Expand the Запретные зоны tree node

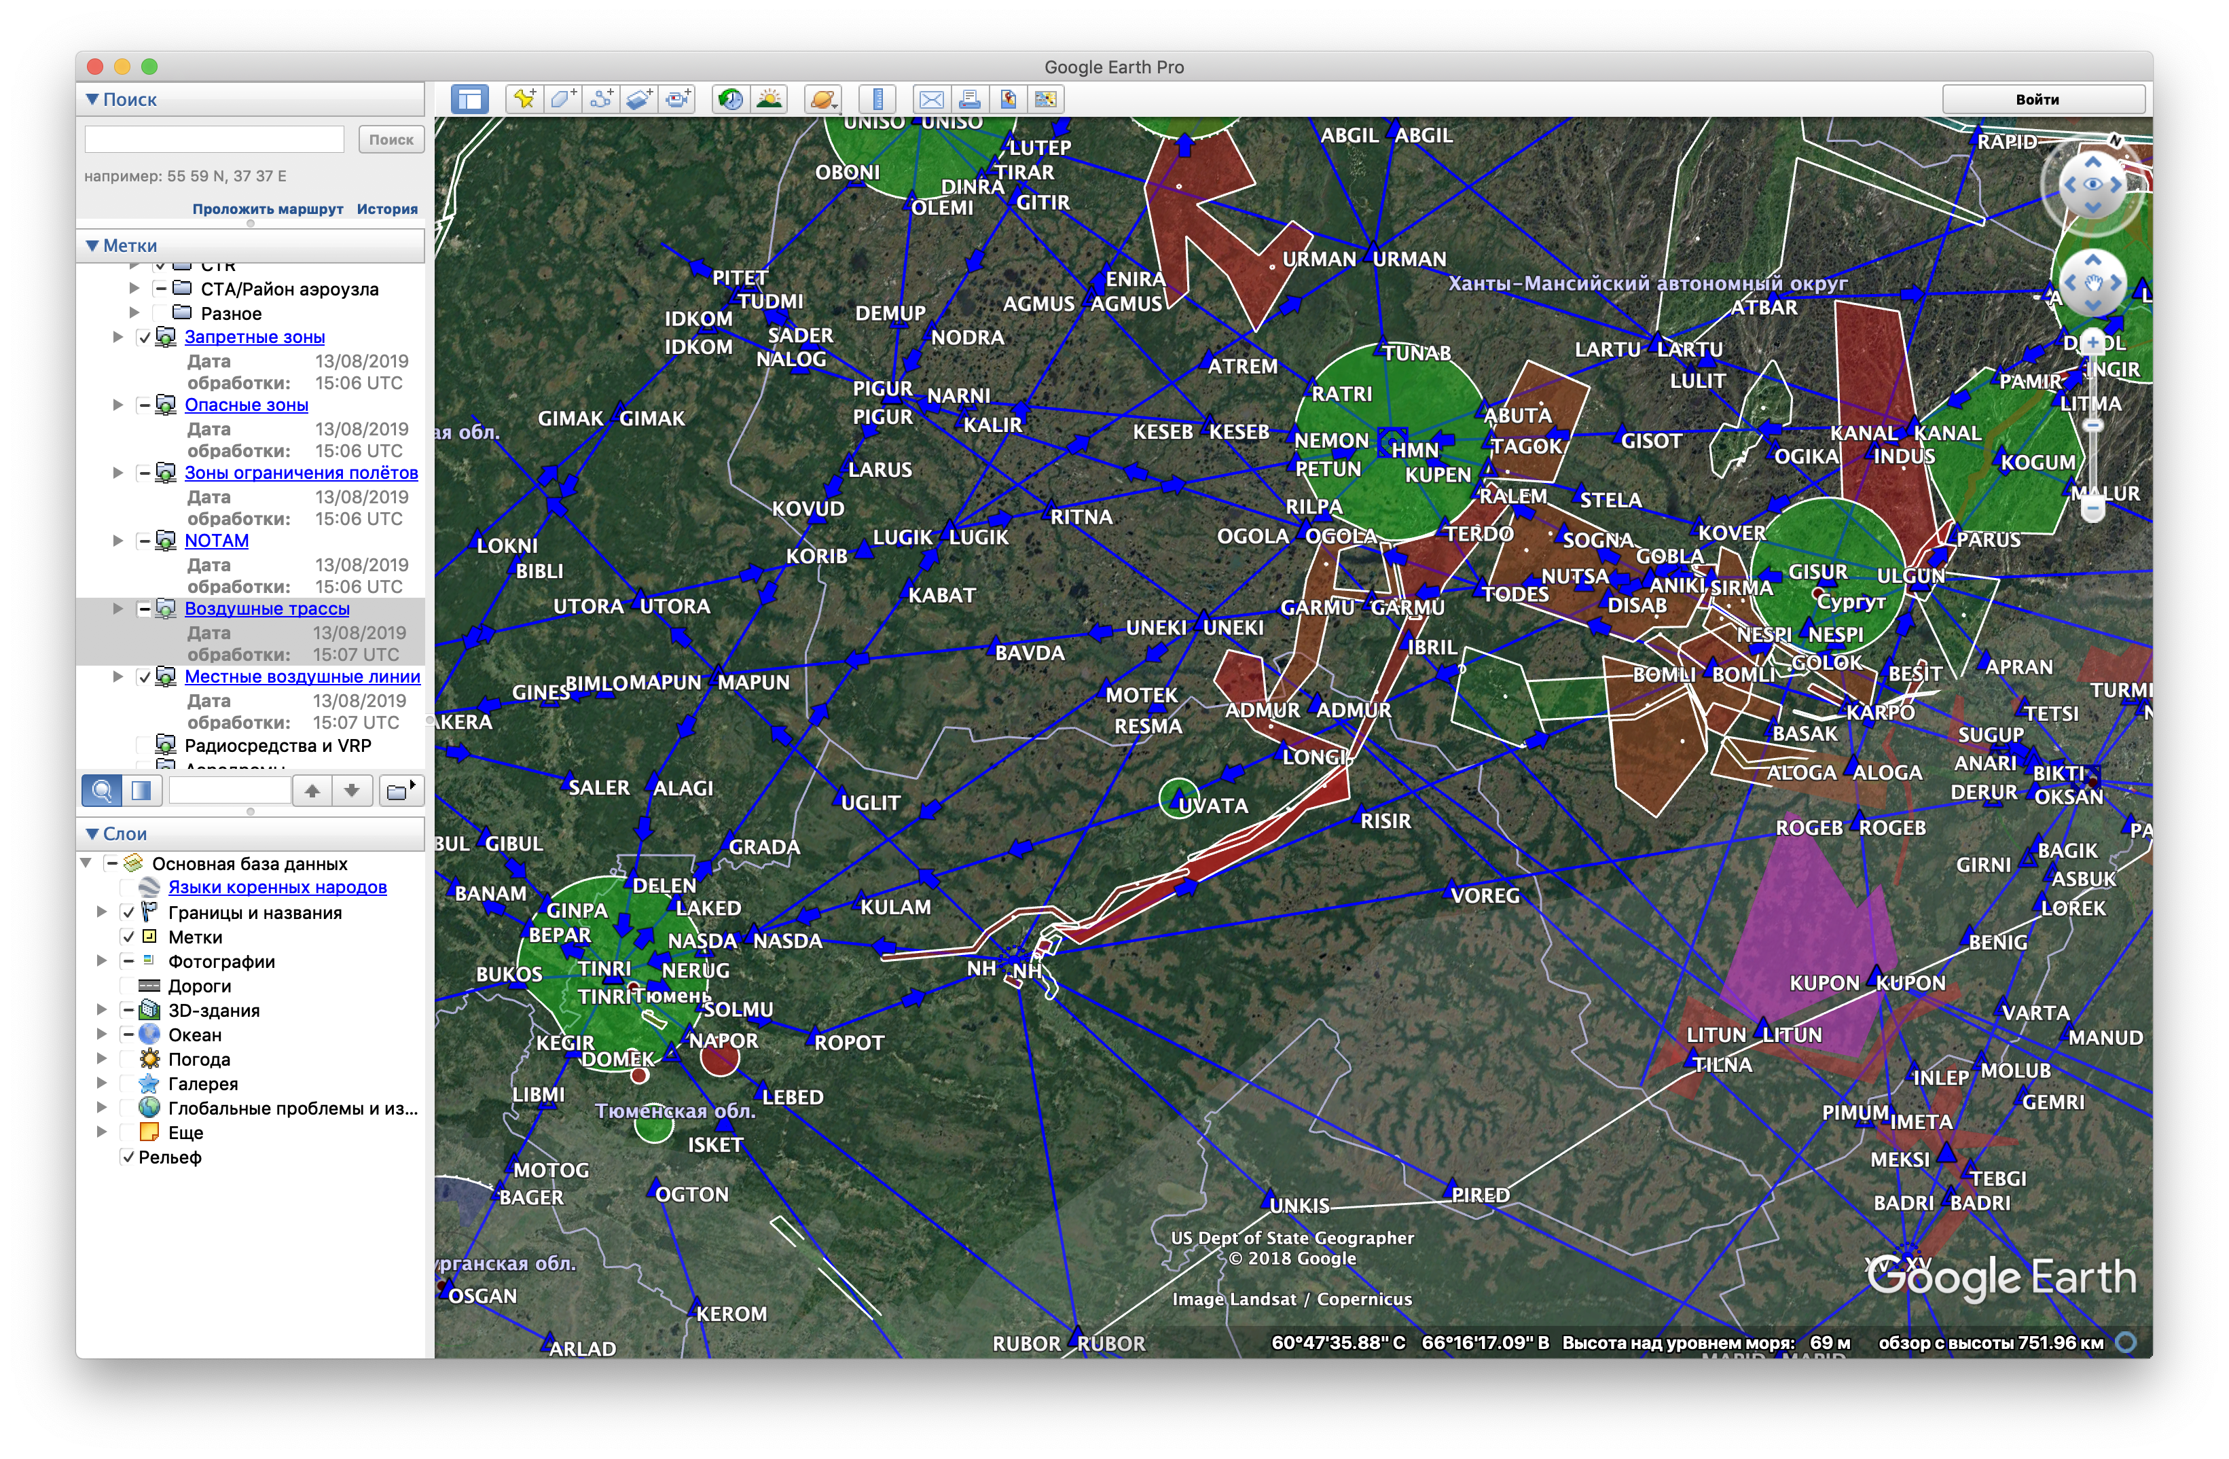118,337
